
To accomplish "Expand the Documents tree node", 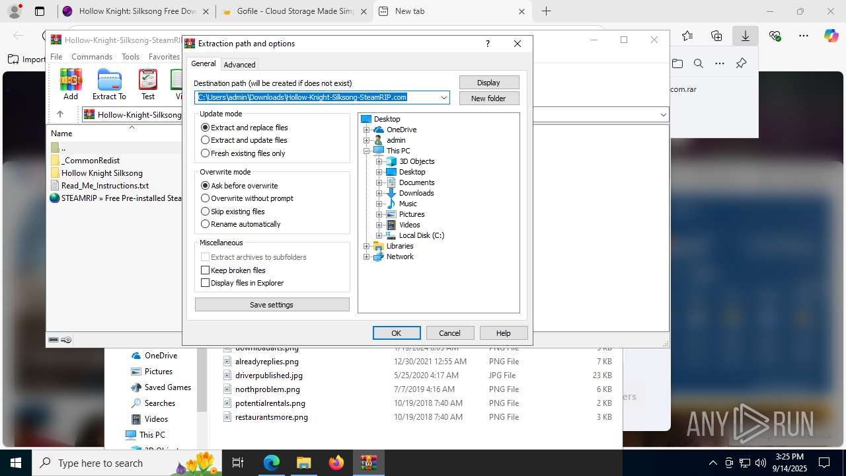I will pyautogui.click(x=379, y=182).
